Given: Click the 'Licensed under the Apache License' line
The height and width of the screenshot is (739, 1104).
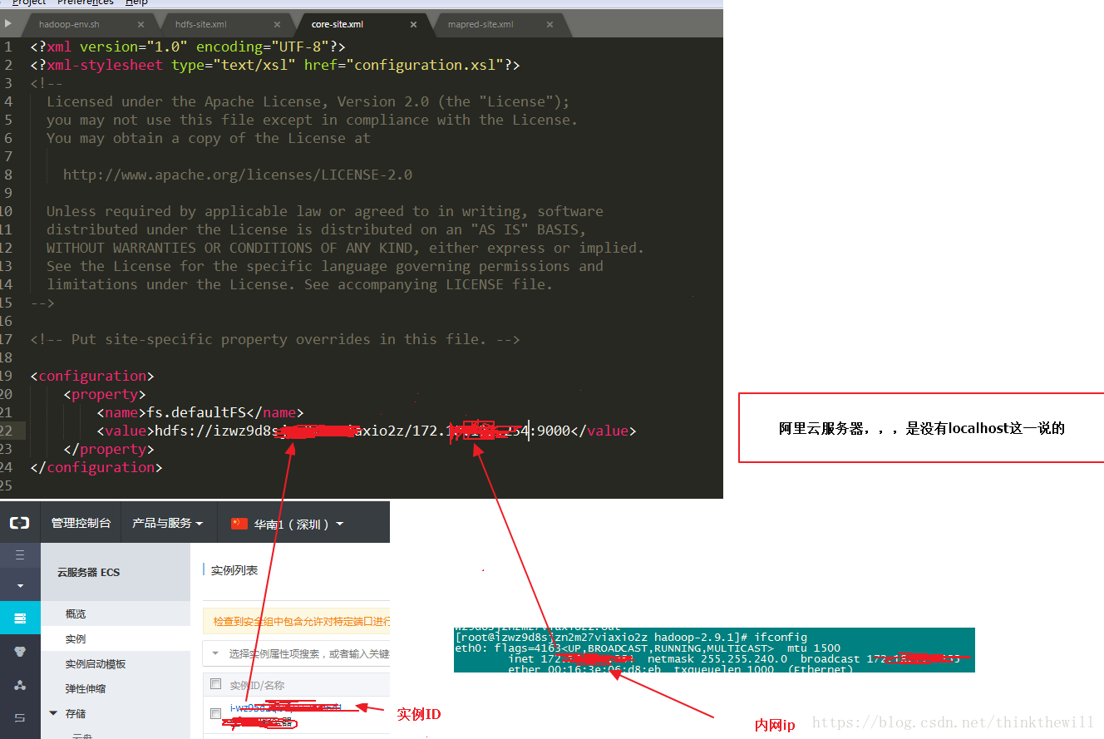Looking at the screenshot, I should 308,101.
